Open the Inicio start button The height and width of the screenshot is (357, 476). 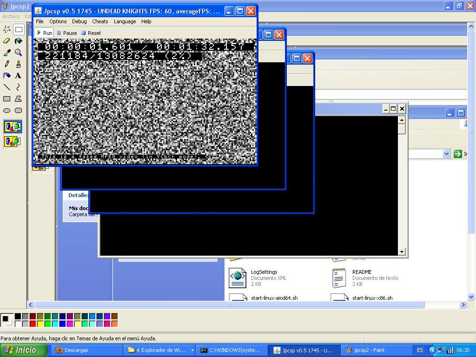[24, 350]
